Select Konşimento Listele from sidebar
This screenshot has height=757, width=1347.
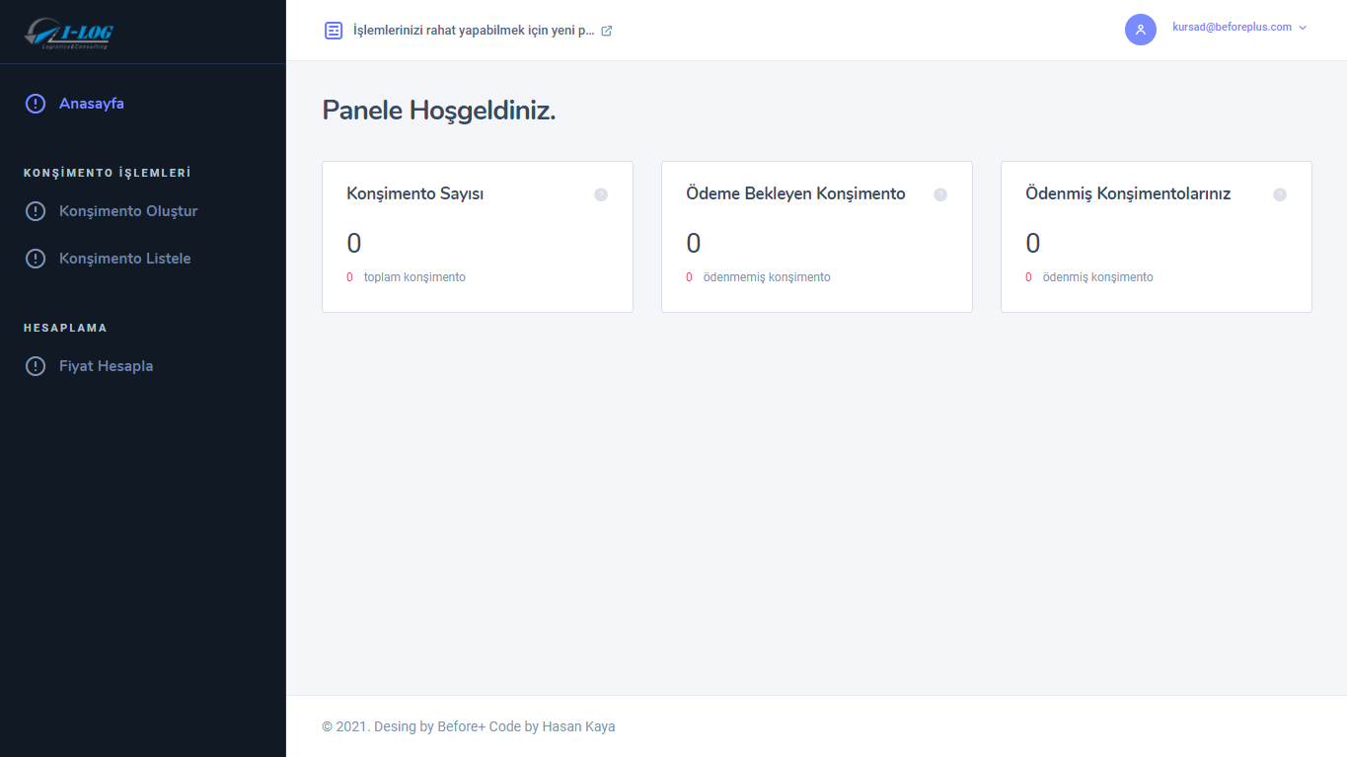pos(124,259)
